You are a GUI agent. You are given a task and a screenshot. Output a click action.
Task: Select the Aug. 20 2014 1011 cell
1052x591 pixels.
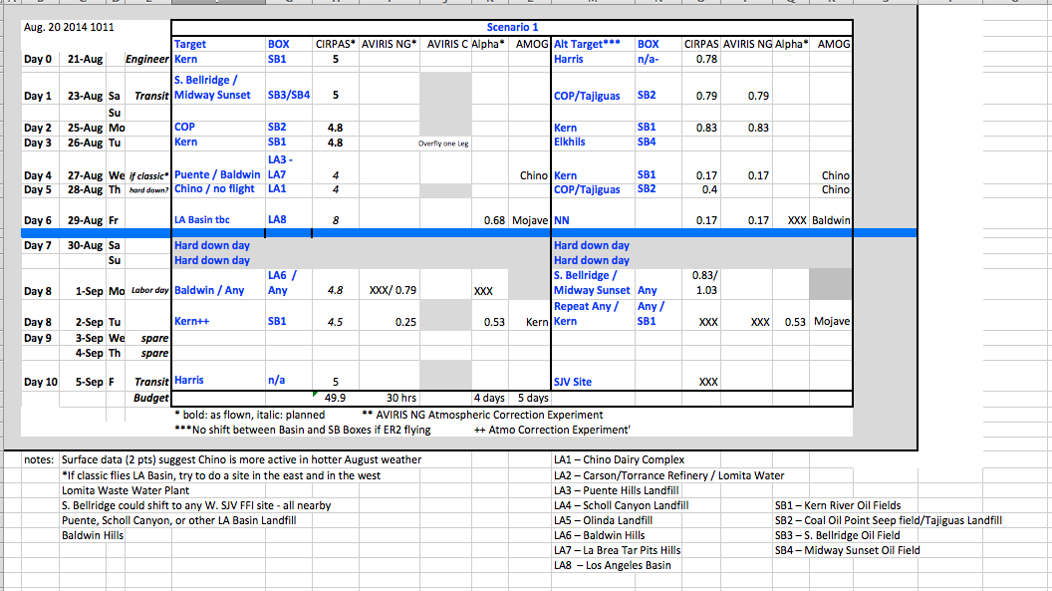62,28
